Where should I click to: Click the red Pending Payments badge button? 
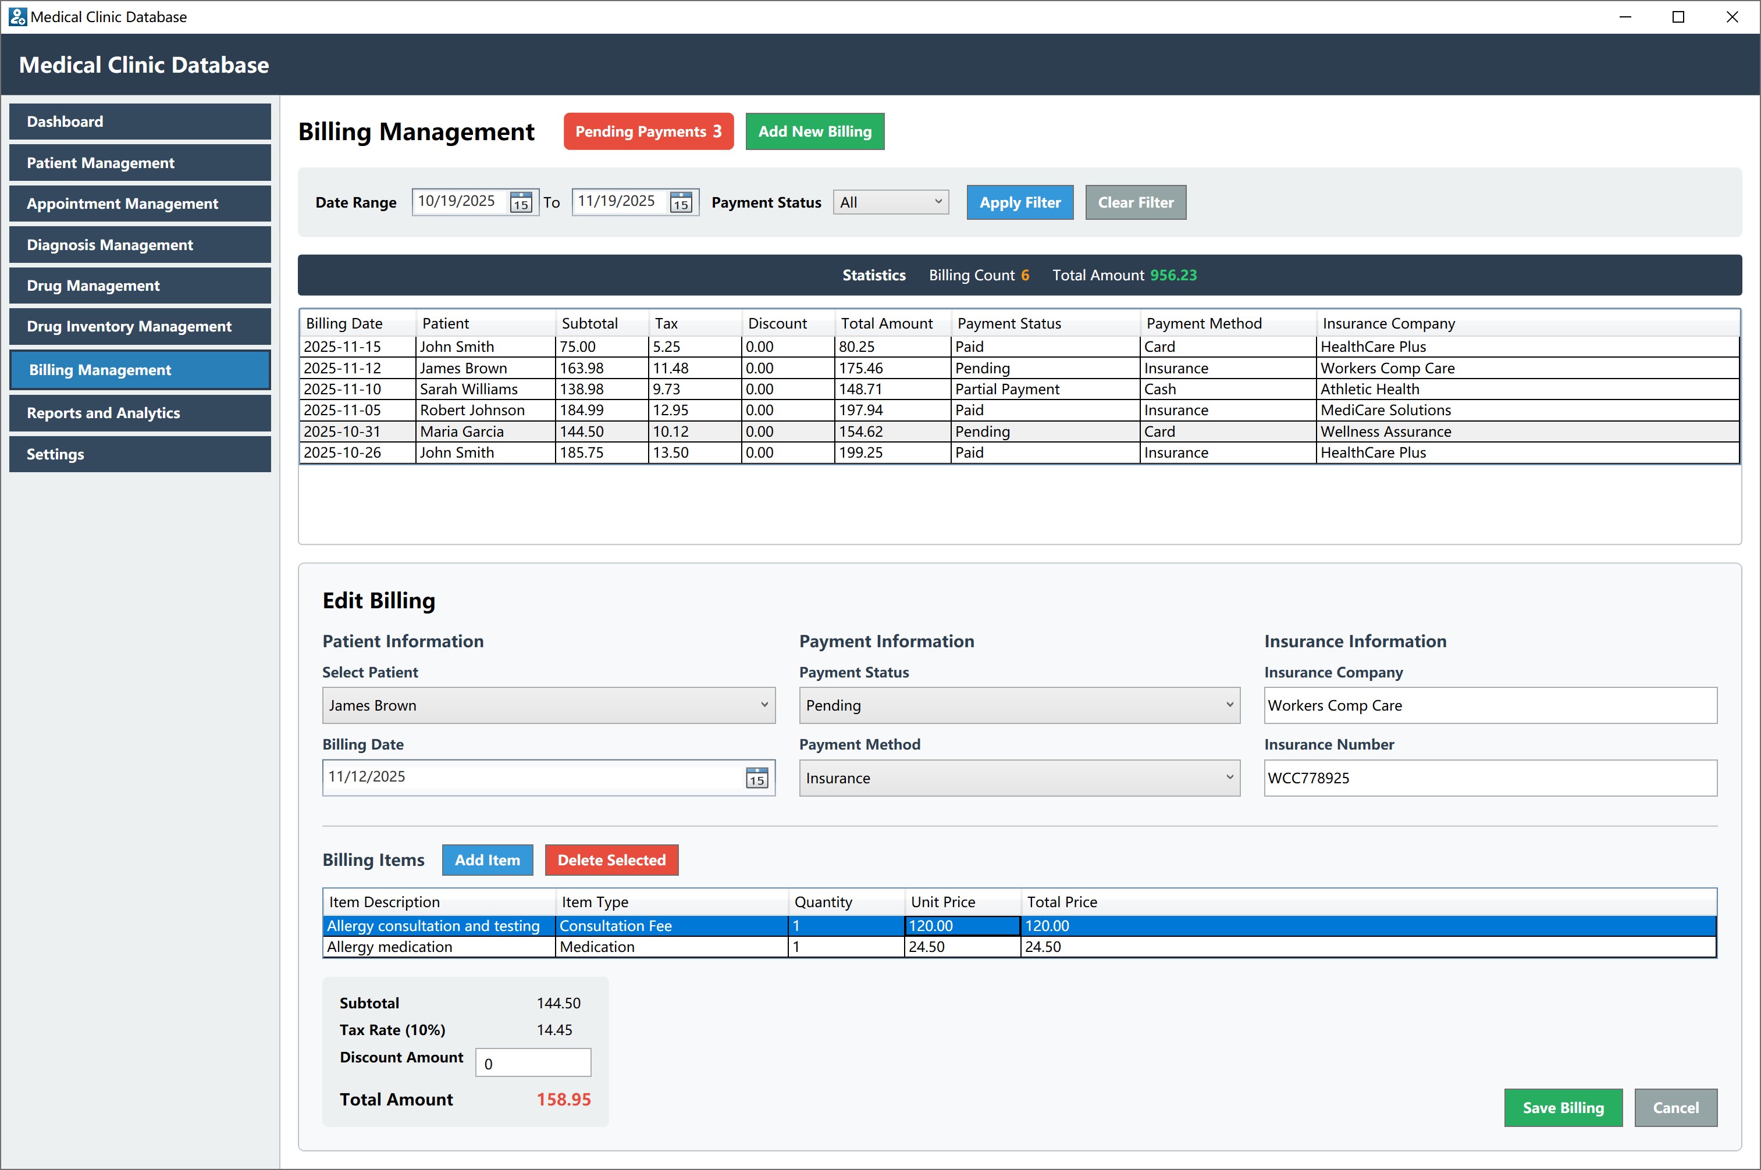[648, 131]
